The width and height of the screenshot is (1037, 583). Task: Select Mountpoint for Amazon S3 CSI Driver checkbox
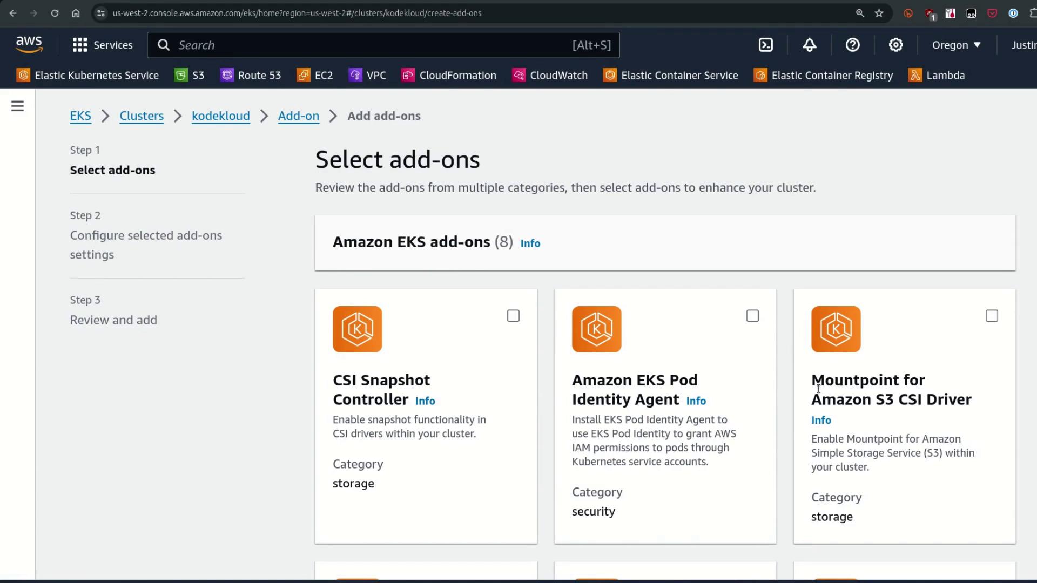click(x=992, y=316)
